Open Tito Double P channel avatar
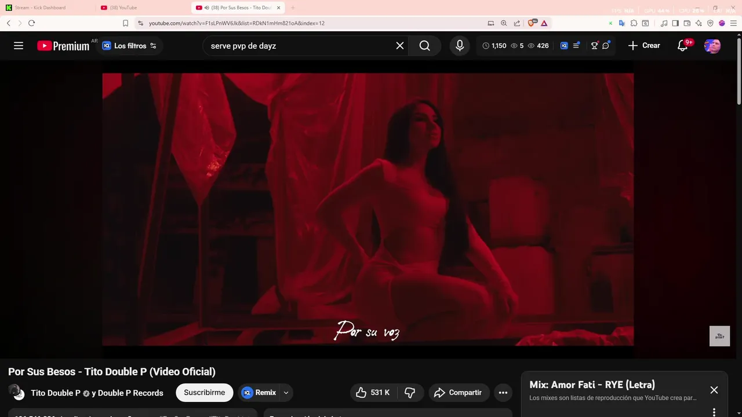742x417 pixels. tap(16, 392)
